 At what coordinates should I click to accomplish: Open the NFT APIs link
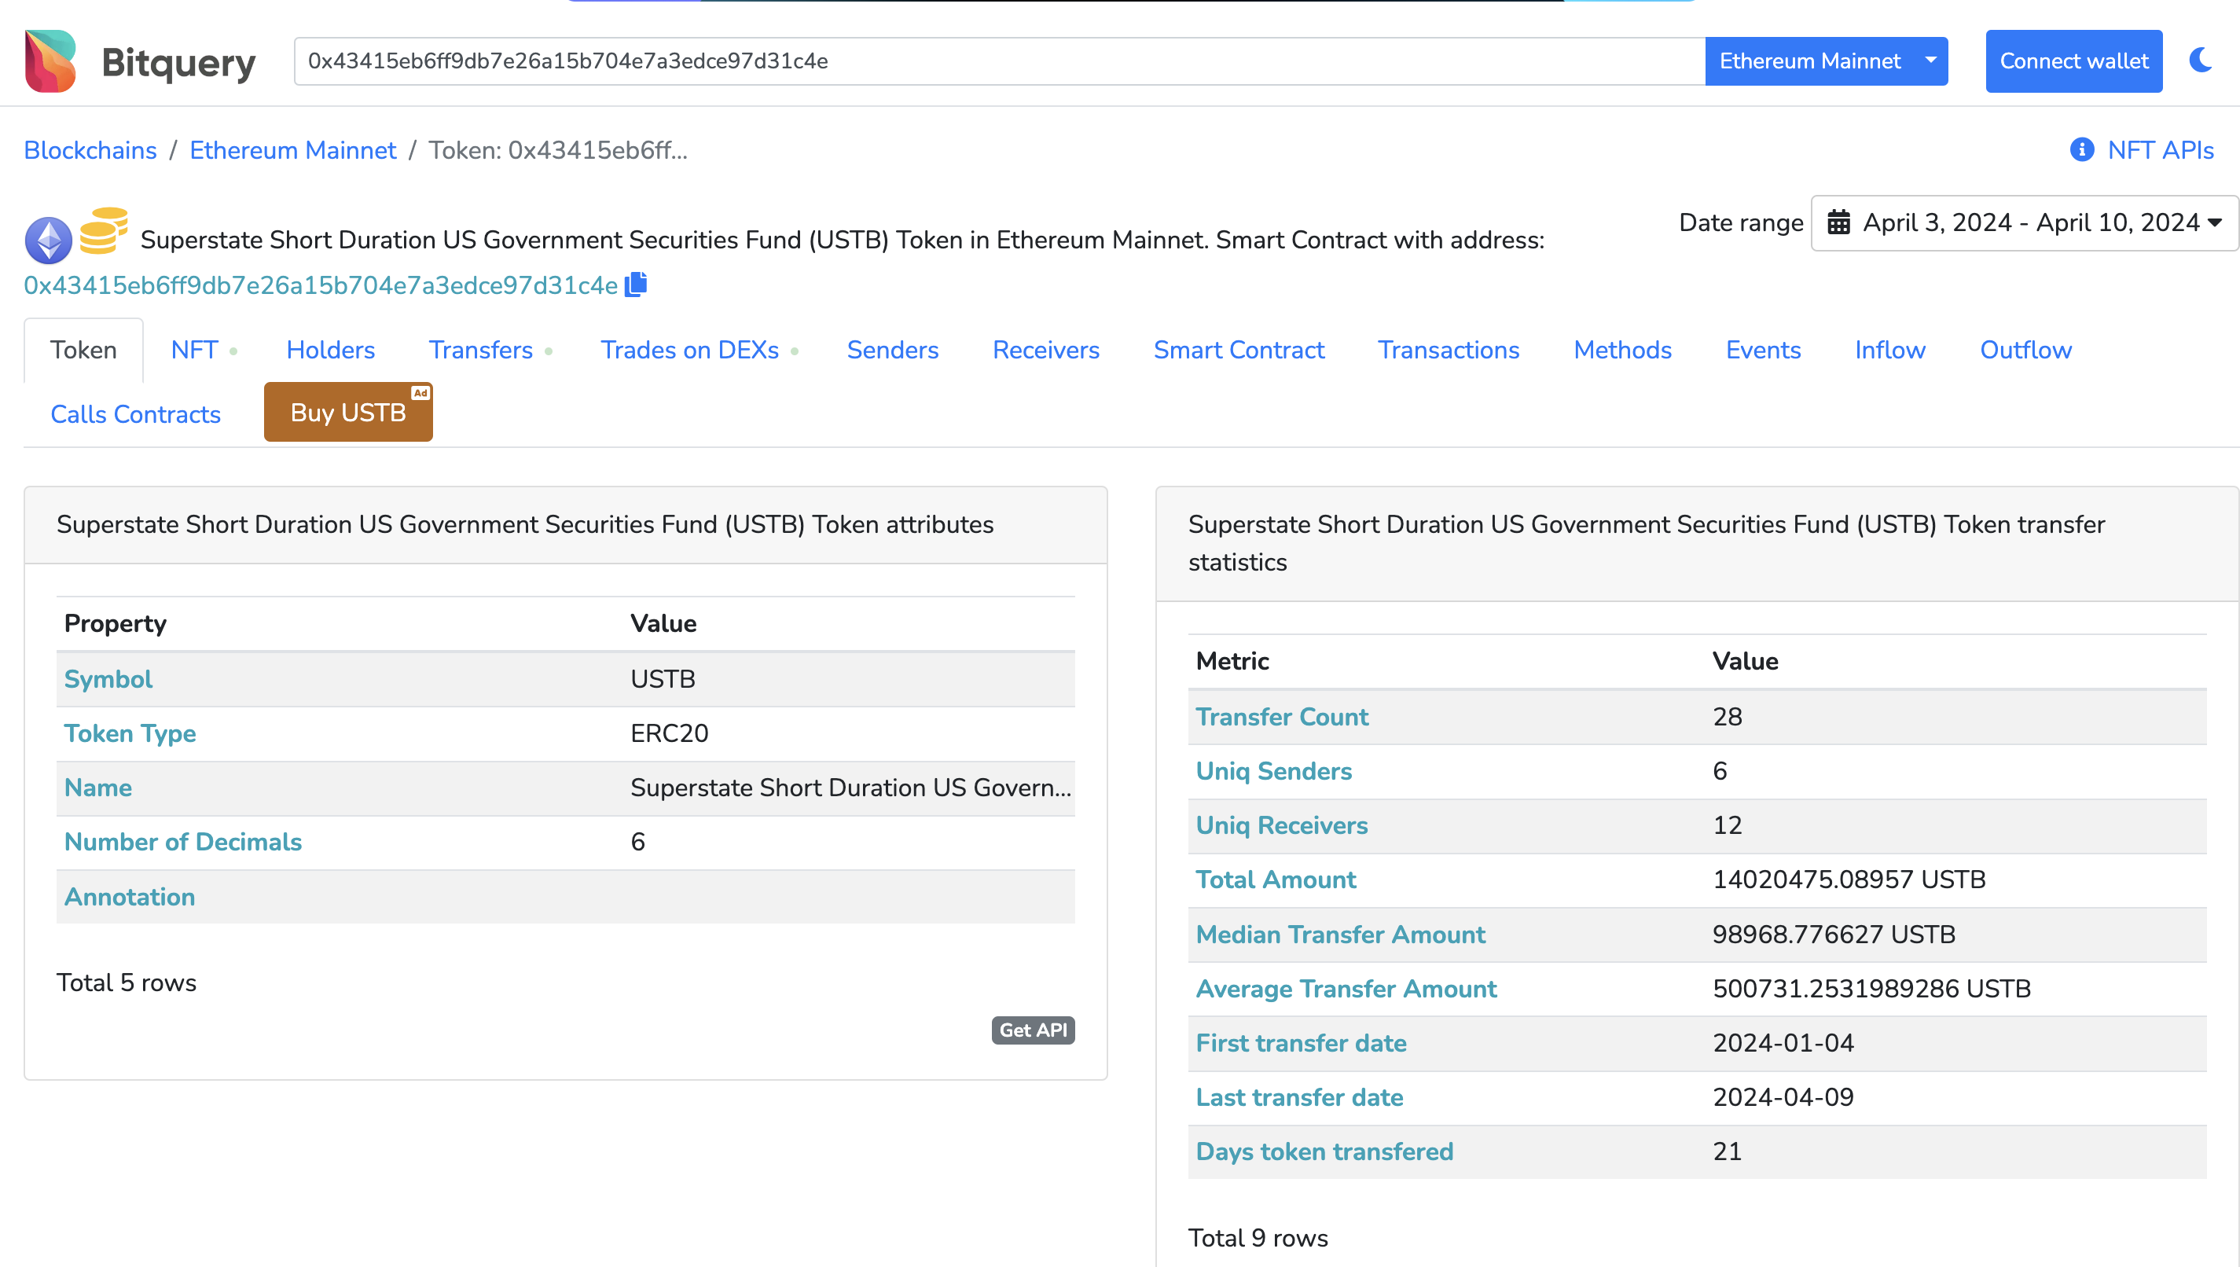(2160, 149)
